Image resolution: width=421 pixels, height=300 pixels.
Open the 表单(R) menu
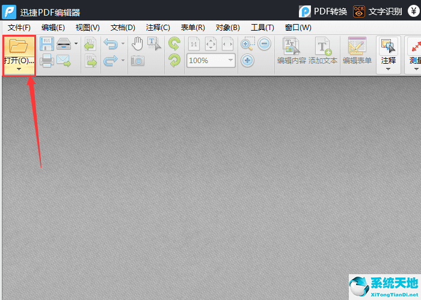coord(193,28)
